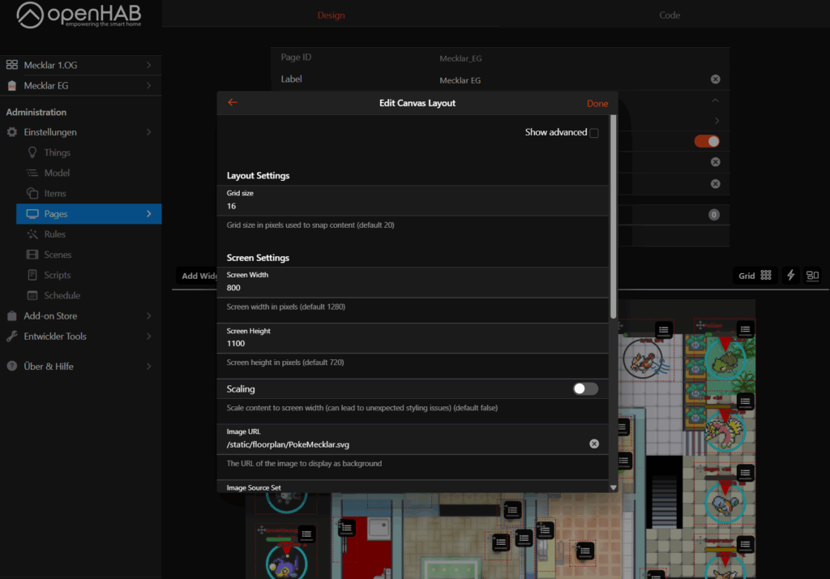The width and height of the screenshot is (830, 579).
Task: Expand the Mecklar 1.OG sidebar entry
Action: [149, 65]
